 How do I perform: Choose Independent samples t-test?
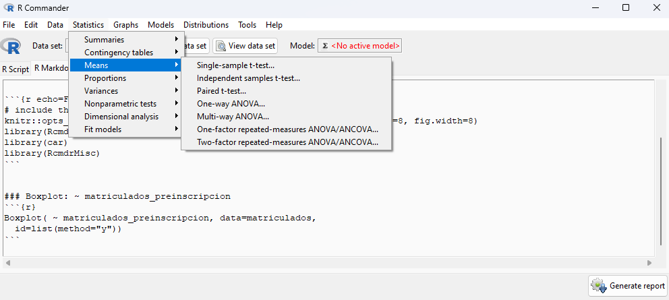(x=248, y=78)
